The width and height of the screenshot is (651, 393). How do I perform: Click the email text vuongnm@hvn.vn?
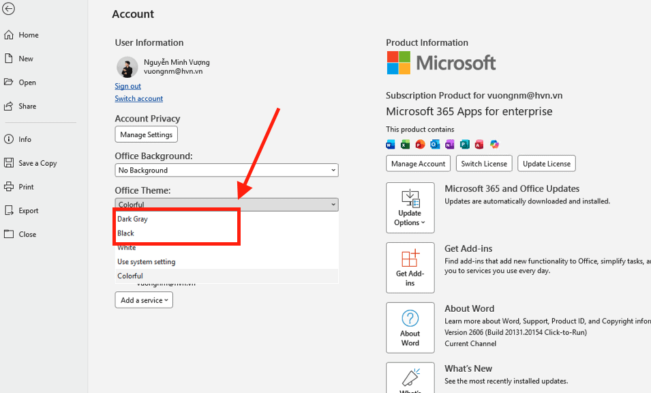point(173,72)
